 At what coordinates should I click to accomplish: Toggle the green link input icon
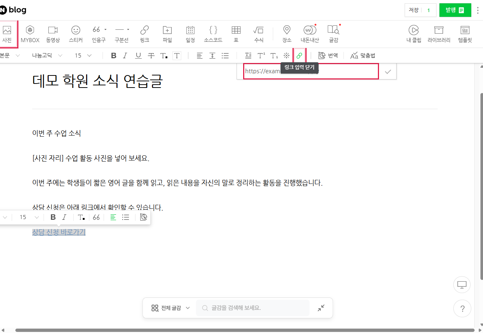[299, 55]
